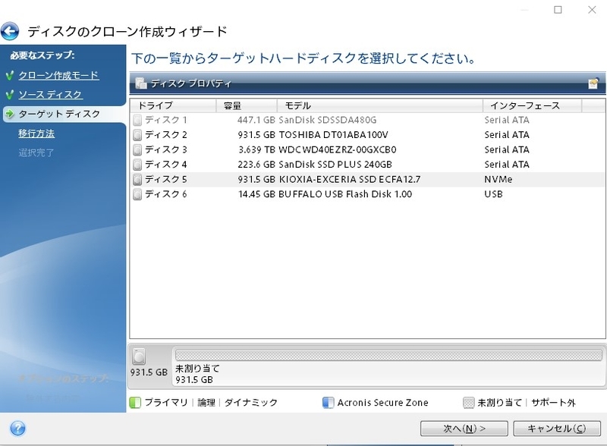
Task: Click the SanDisk SDSSDA480G row
Action: coord(367,120)
